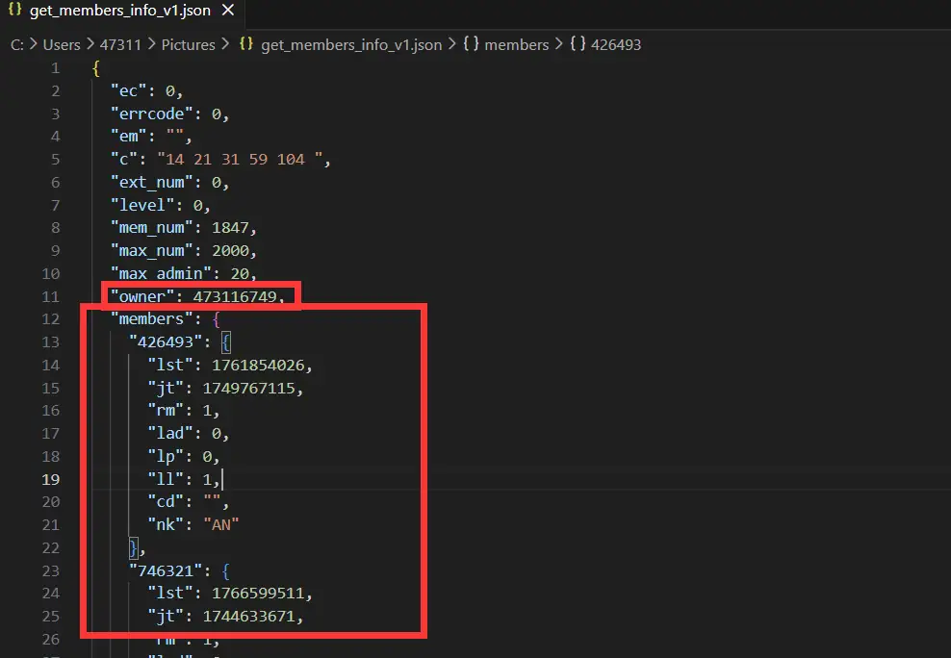The width and height of the screenshot is (951, 658).
Task: Place cursor on the "owner" key
Action: click(x=142, y=296)
